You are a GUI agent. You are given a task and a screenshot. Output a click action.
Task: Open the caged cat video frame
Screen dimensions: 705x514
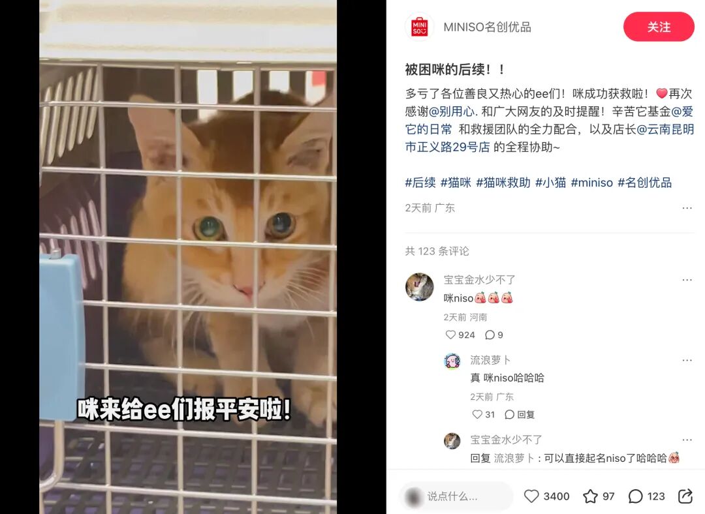188,257
